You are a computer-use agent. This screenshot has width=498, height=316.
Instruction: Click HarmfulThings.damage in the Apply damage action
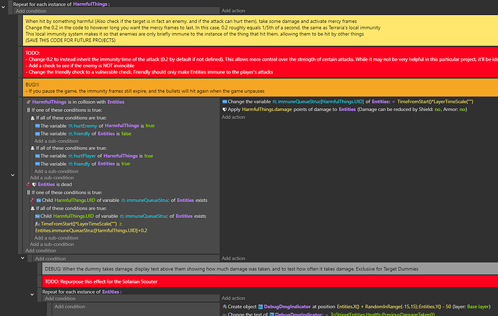(x=267, y=109)
